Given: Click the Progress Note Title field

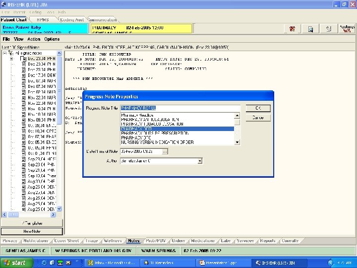Looking at the screenshot, I should tap(180, 108).
